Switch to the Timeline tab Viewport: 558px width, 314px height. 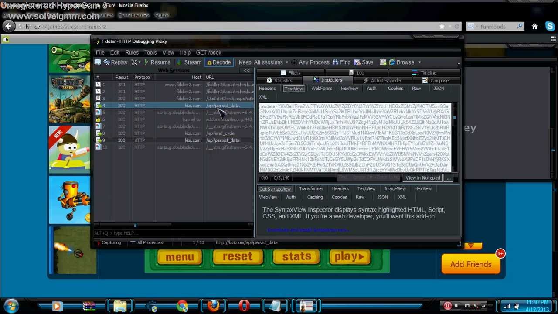[x=425, y=73]
